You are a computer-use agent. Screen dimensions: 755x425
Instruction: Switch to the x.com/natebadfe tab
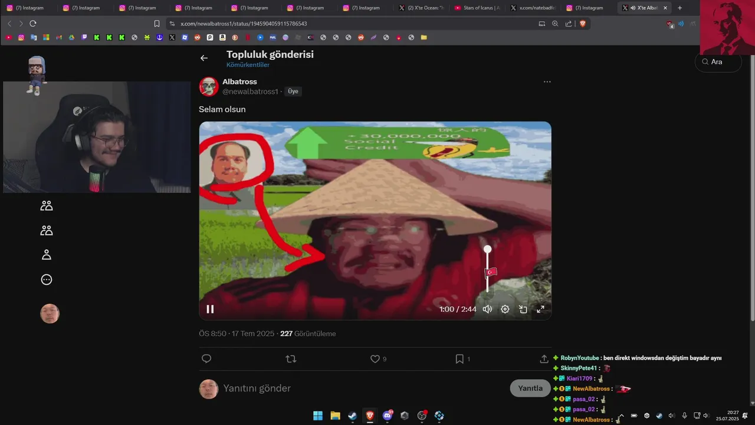click(533, 8)
